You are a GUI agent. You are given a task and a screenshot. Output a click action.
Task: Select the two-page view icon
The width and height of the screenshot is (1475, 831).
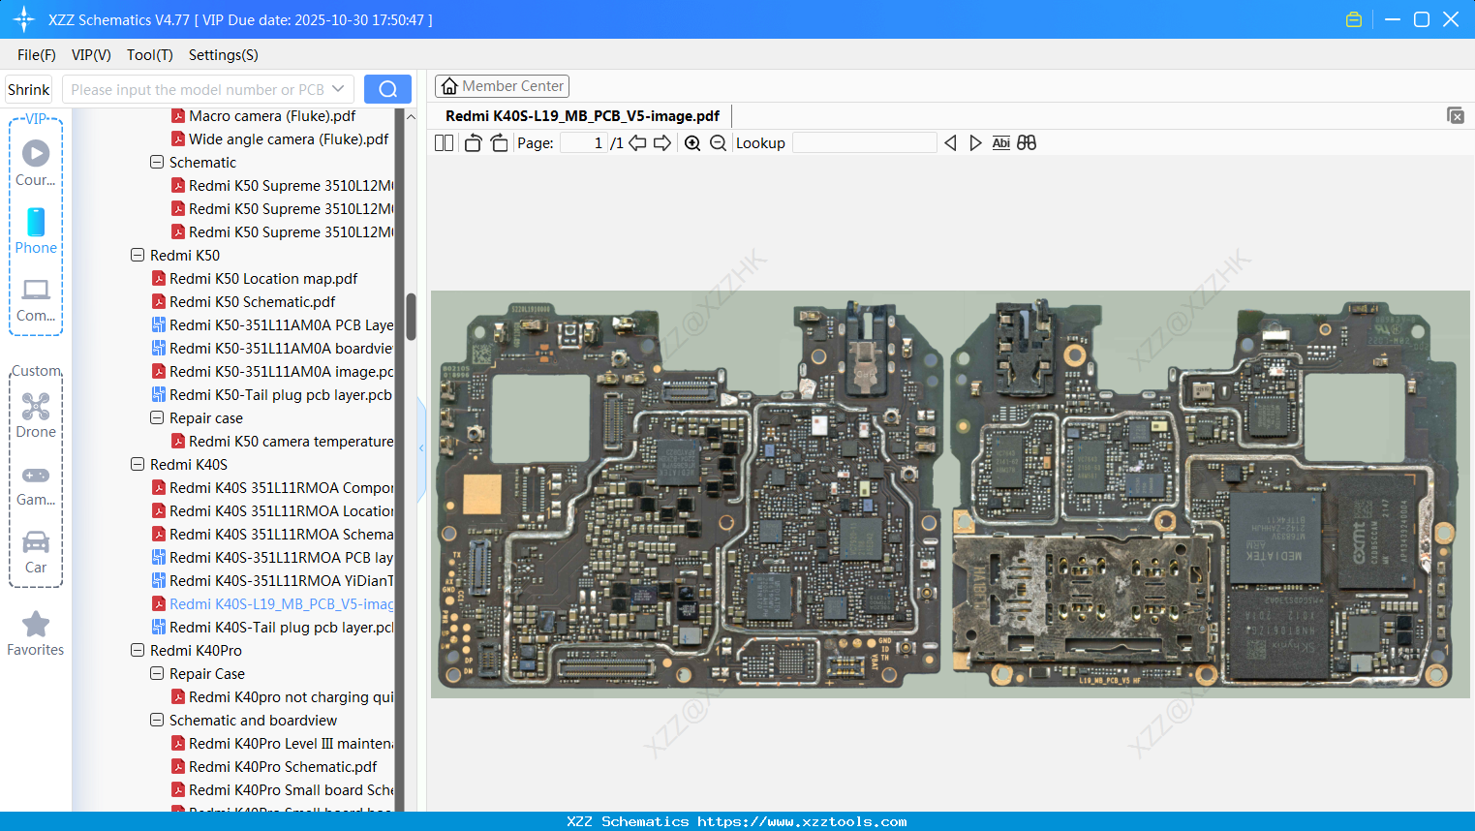click(x=444, y=142)
